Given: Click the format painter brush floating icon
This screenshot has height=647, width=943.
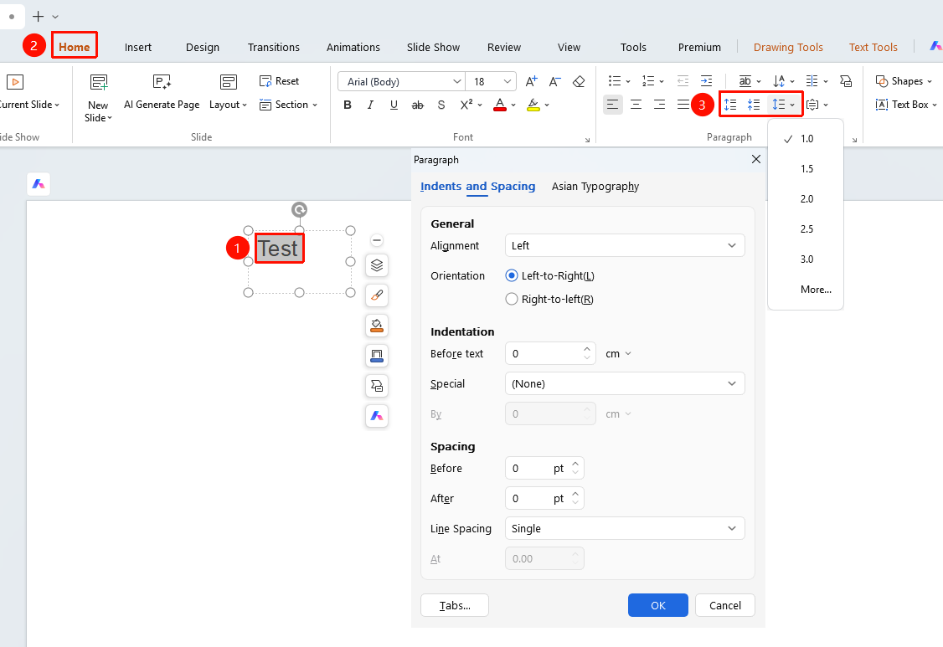Looking at the screenshot, I should 377,295.
